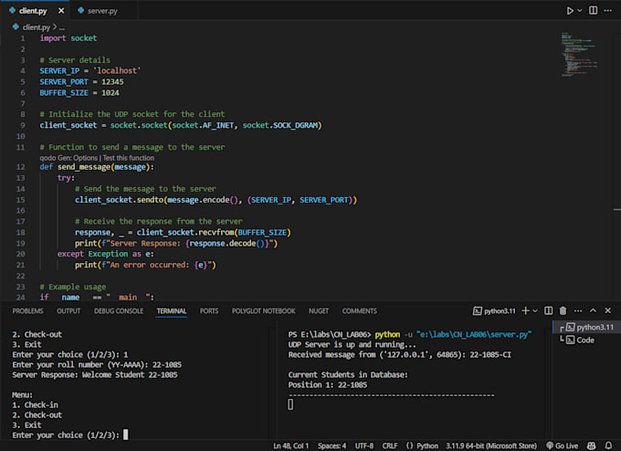Close the bottom panel

(x=607, y=310)
